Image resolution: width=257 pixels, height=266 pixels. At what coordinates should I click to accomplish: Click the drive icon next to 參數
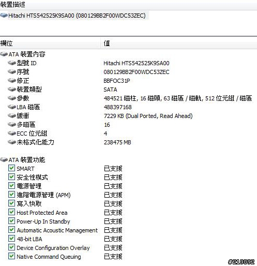point(12,98)
